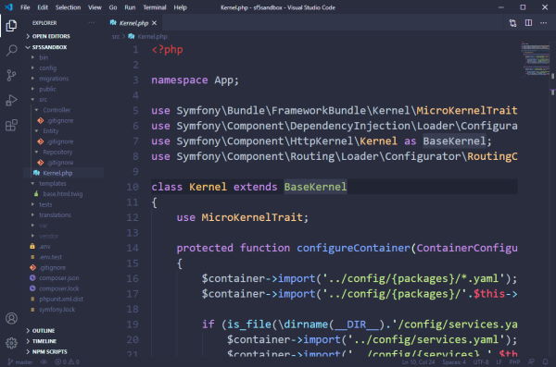Click the Split Editor Right icon
The width and height of the screenshot is (556, 367).
click(528, 23)
